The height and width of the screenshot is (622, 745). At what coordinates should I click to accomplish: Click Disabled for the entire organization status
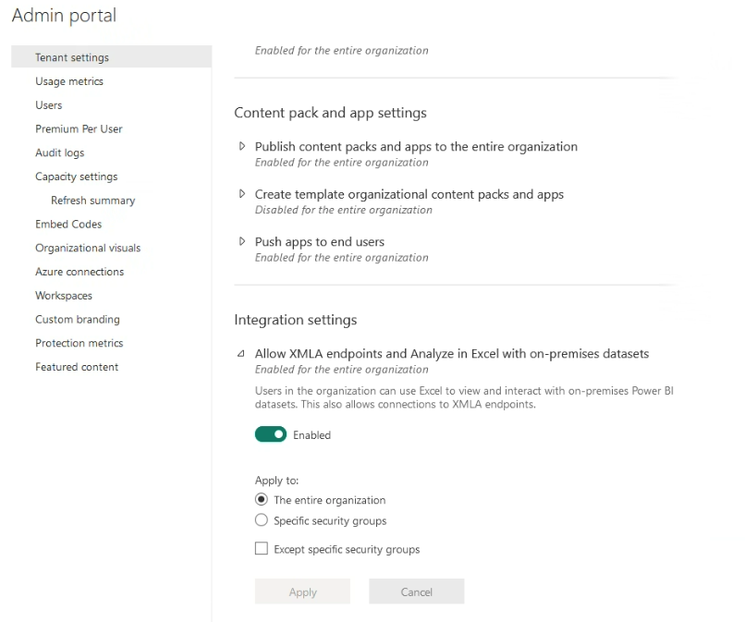pyautogui.click(x=344, y=210)
